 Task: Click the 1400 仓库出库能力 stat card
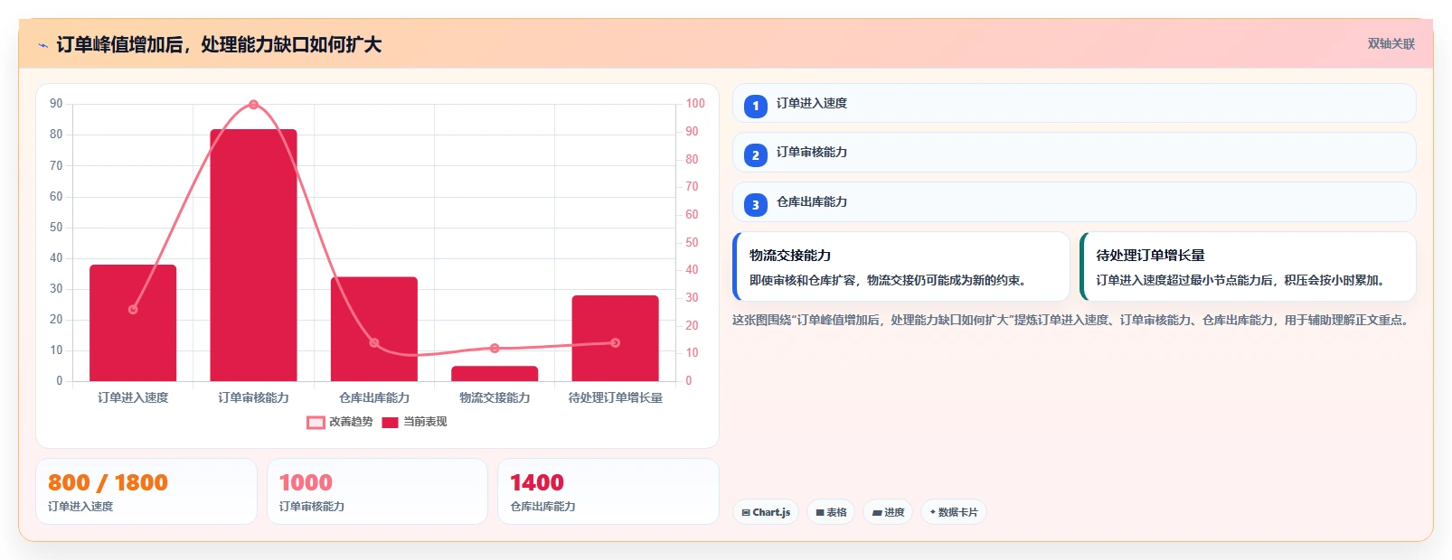click(x=608, y=491)
